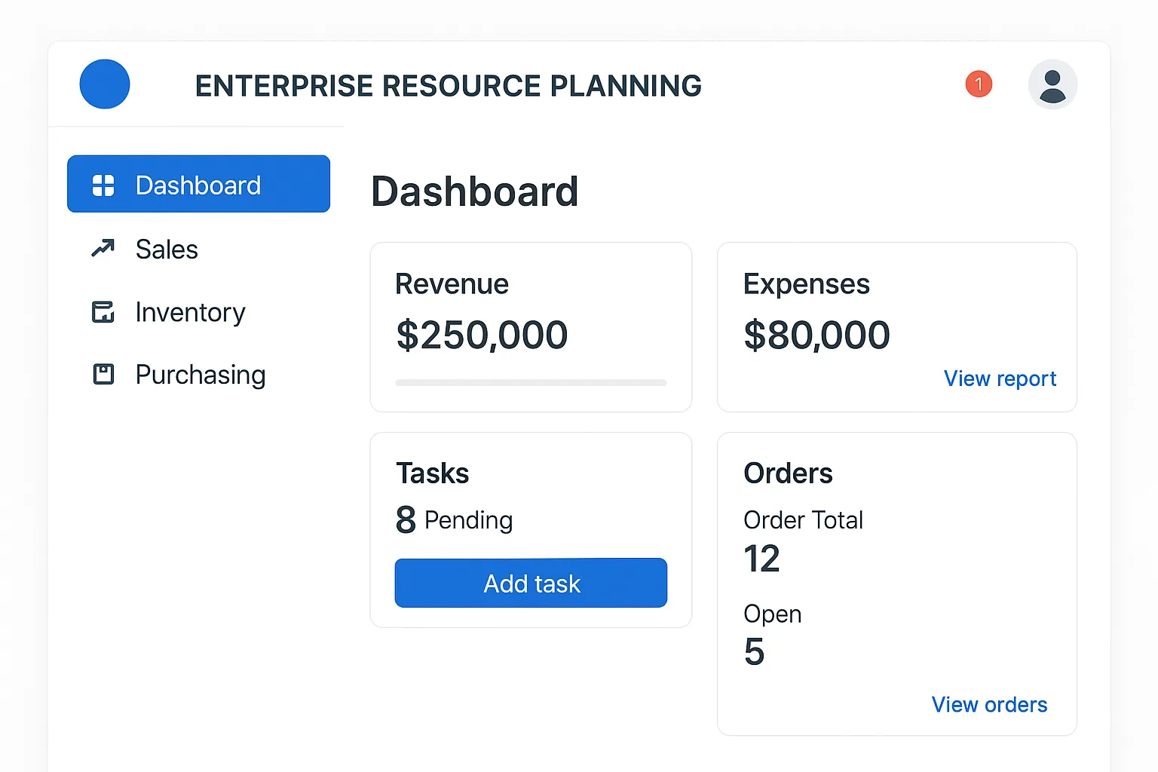
Task: Select the highlighted Dashboard menu entry
Action: (198, 184)
